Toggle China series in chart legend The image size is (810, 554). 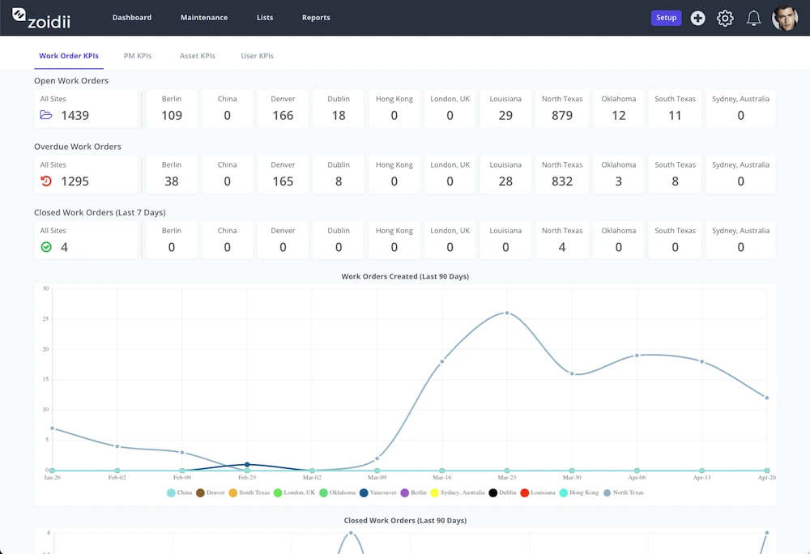point(179,492)
